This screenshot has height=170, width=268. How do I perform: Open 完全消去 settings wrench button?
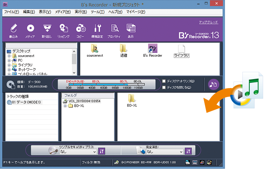tap(188, 151)
